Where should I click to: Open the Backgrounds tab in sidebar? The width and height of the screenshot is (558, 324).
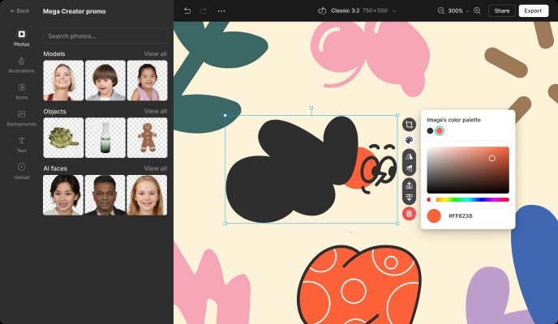coord(21,117)
